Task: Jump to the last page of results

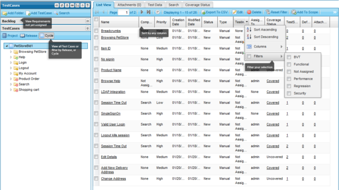Action: 148,12
